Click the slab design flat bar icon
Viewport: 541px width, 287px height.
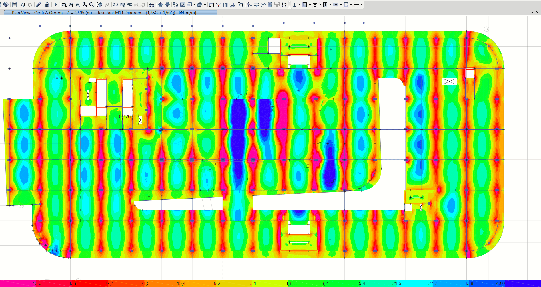point(356,5)
